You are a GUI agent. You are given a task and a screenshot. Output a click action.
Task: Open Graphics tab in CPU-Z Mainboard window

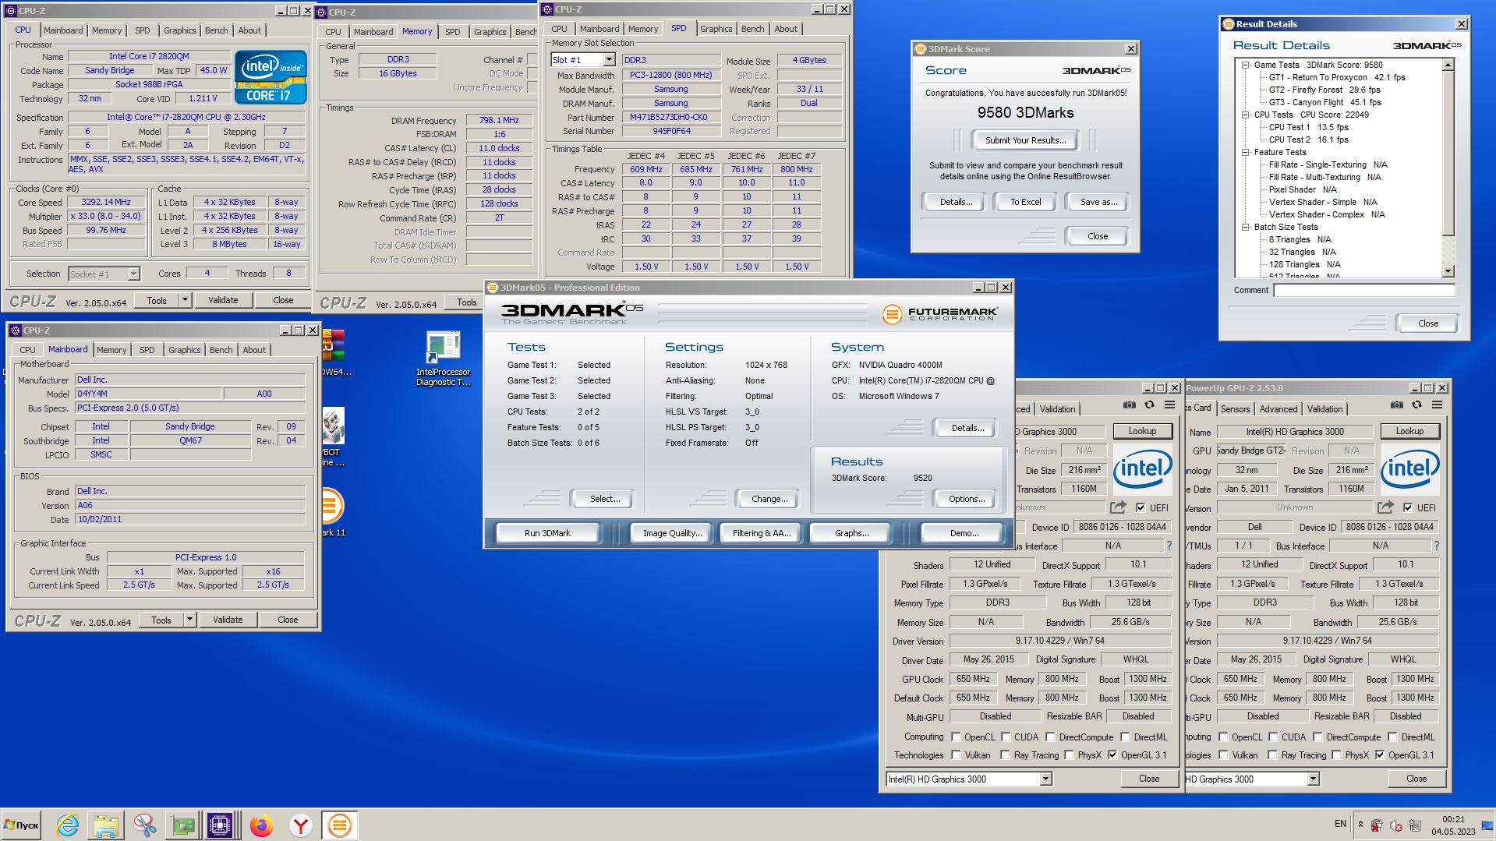pyautogui.click(x=184, y=350)
